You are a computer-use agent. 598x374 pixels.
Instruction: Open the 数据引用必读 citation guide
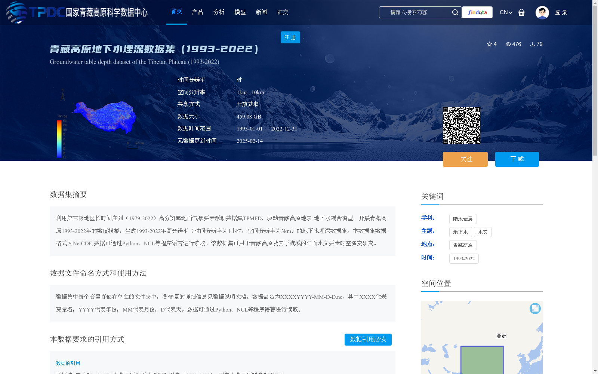[368, 340]
